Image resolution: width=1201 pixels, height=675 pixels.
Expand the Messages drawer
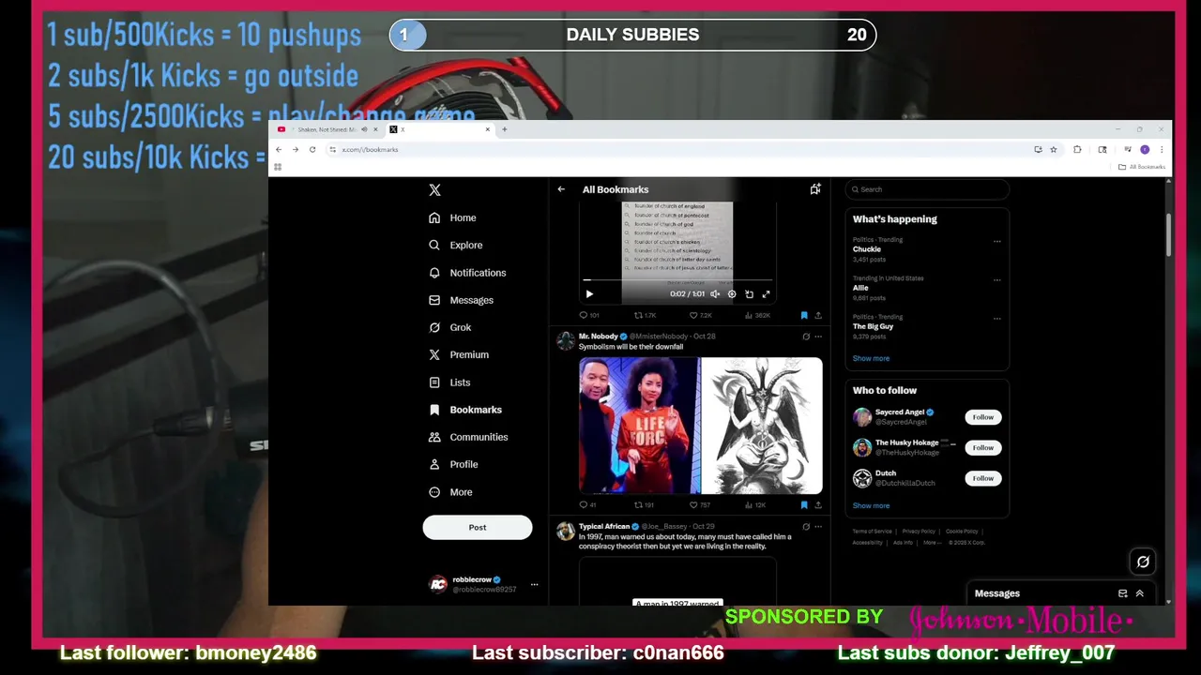pos(1140,593)
